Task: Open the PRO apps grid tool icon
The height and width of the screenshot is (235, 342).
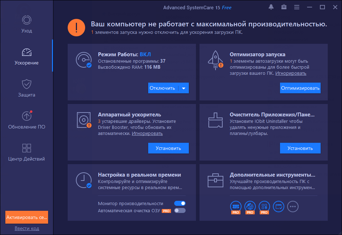Action: [264, 207]
